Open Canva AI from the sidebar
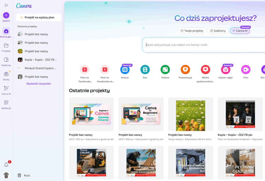 (x=6, y=88)
